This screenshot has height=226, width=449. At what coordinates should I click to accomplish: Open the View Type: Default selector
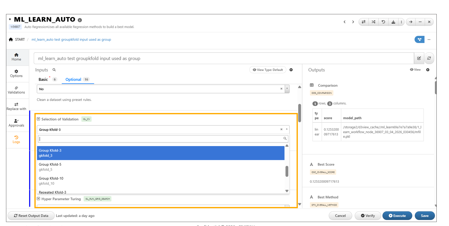[268, 70]
